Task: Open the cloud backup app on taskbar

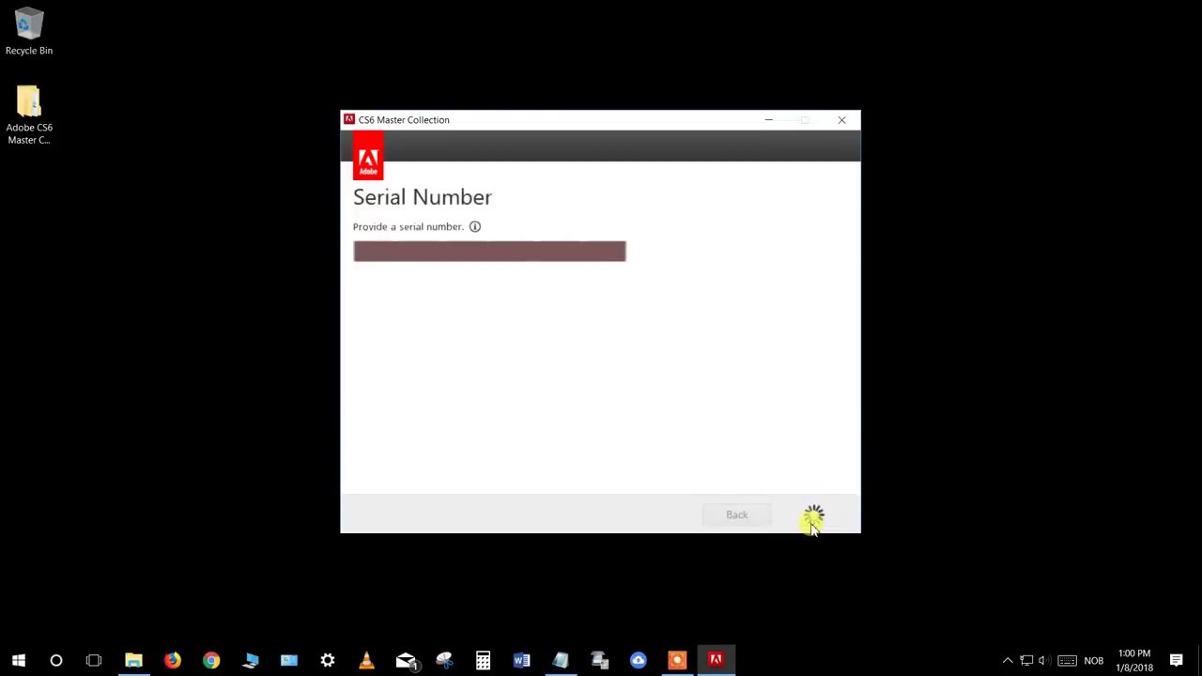Action: (x=639, y=660)
